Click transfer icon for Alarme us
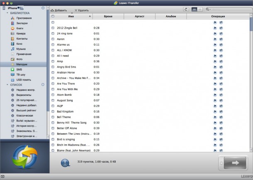Image resolution: width=253 pixels, height=180 pixels. pos(221,45)
